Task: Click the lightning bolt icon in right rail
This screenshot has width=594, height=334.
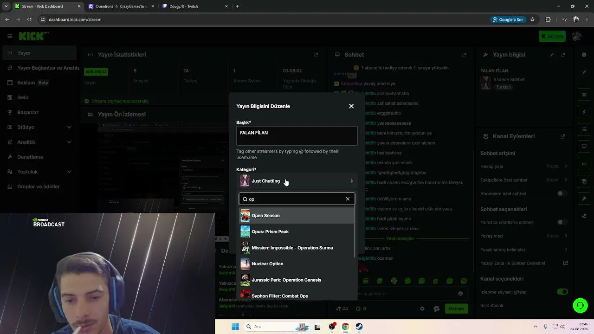Action: pyautogui.click(x=584, y=112)
